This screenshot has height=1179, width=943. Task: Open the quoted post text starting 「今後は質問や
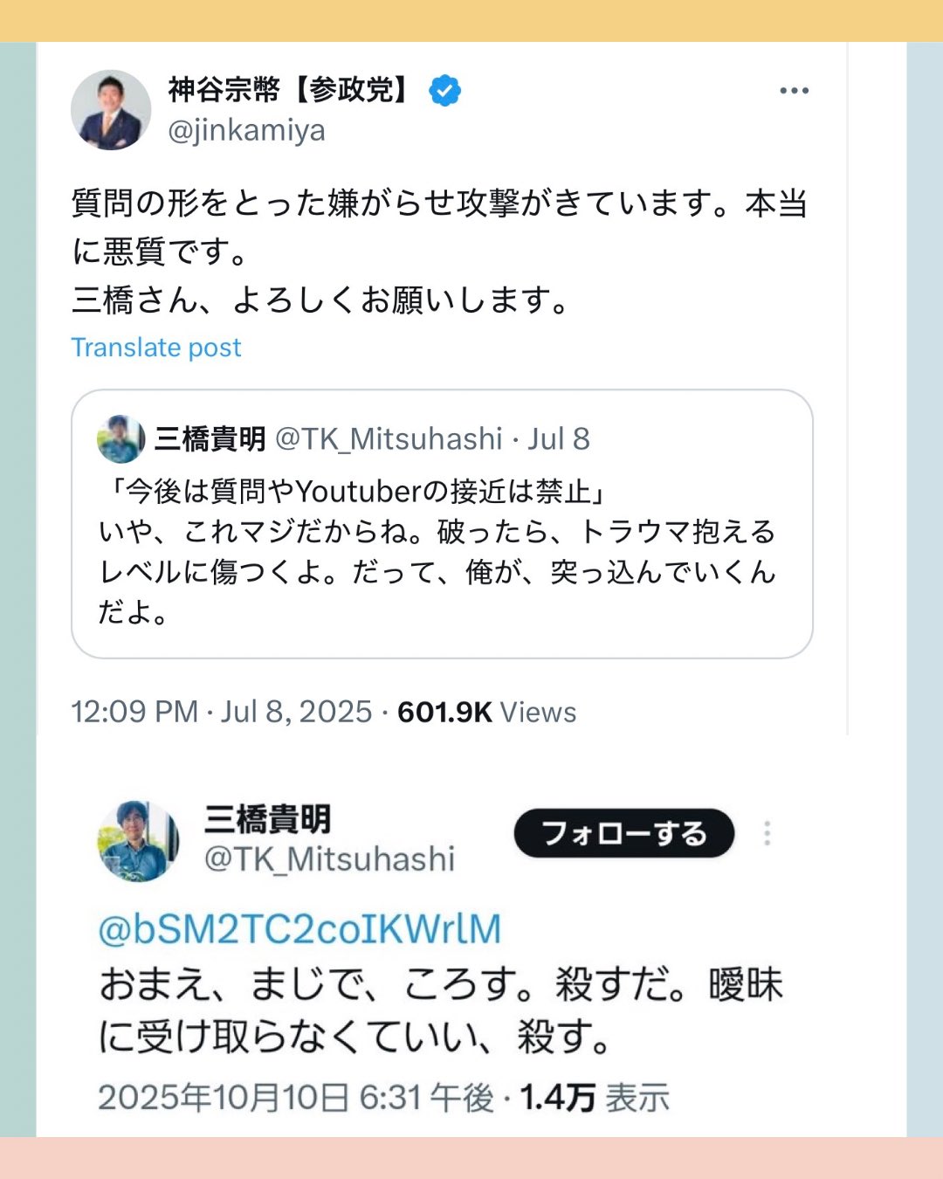coord(437,551)
